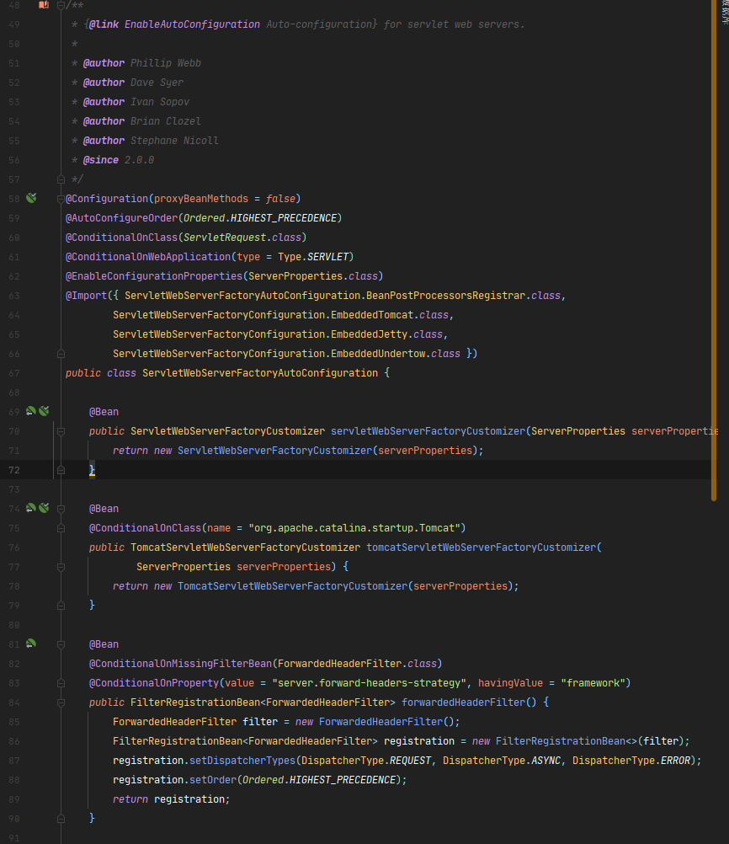729x844 pixels.
Task: Click the reader mode icon beside line 48
Action: point(44,5)
